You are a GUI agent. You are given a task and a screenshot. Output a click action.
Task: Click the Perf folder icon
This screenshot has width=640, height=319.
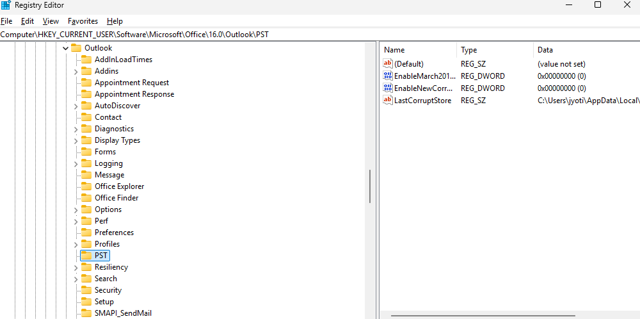86,221
